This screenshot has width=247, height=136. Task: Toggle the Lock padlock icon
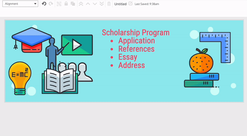tap(66, 4)
